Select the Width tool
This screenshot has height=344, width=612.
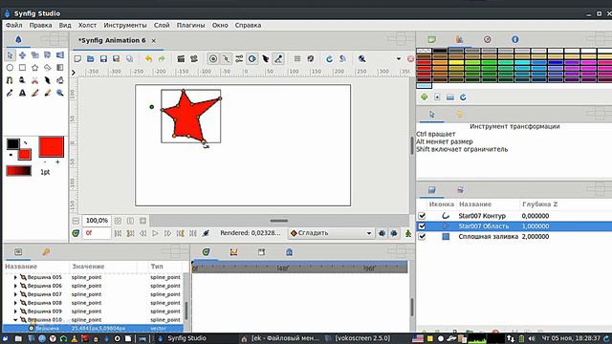(x=47, y=80)
